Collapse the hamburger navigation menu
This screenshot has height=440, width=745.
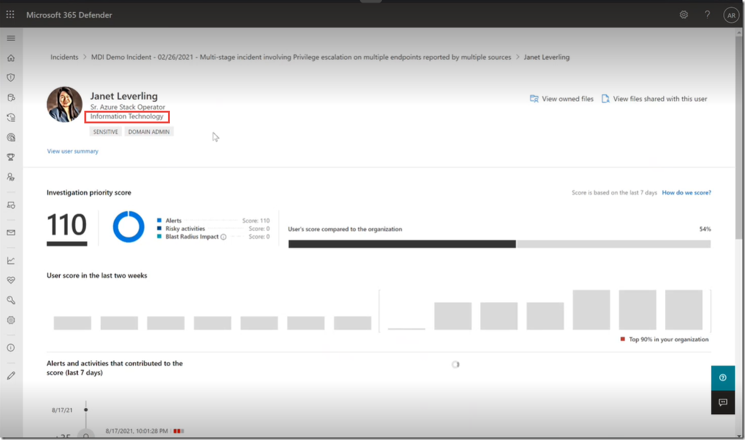11,38
